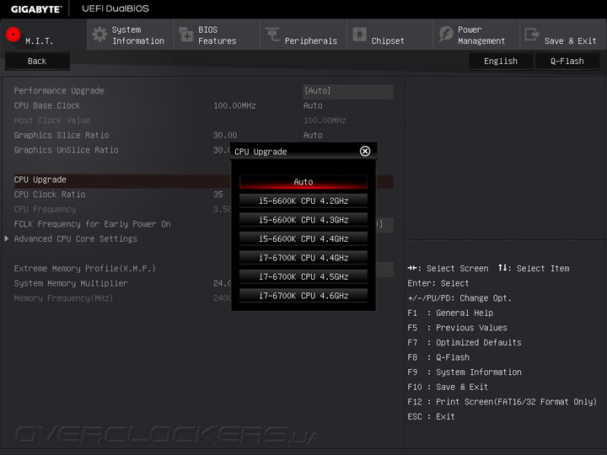The image size is (607, 455).
Task: Click the F12 Print Screen help line
Action: click(502, 402)
